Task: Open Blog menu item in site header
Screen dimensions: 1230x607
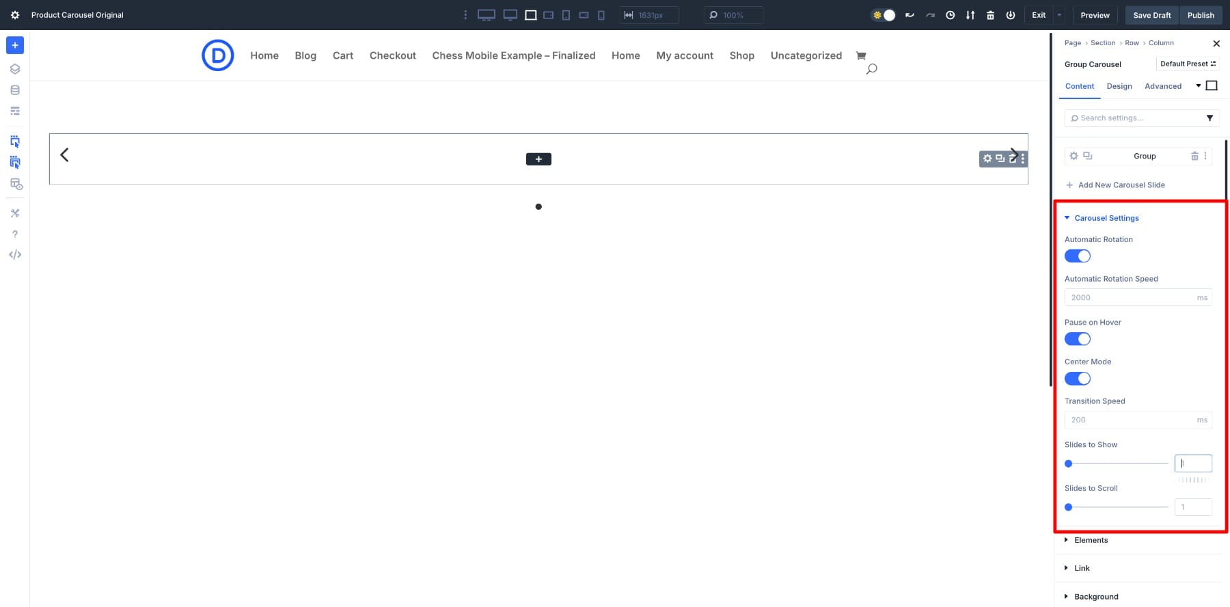Action: 305,55
